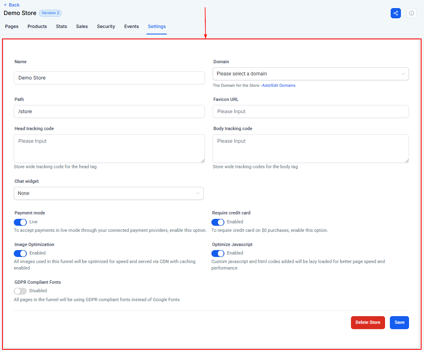Click the Save button

pos(399,323)
